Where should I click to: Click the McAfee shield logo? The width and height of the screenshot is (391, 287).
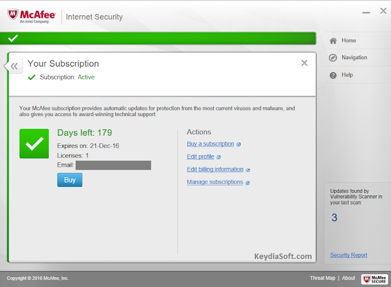(13, 15)
